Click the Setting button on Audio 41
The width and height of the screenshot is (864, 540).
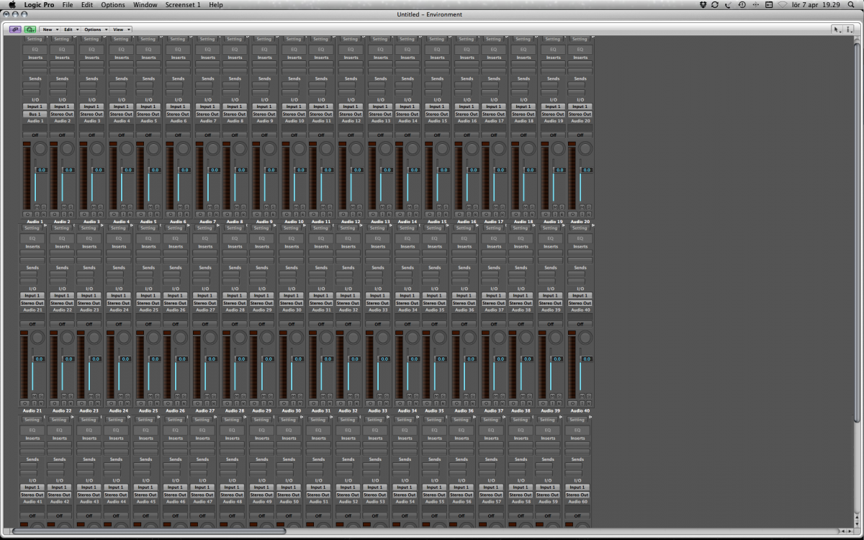point(32,420)
